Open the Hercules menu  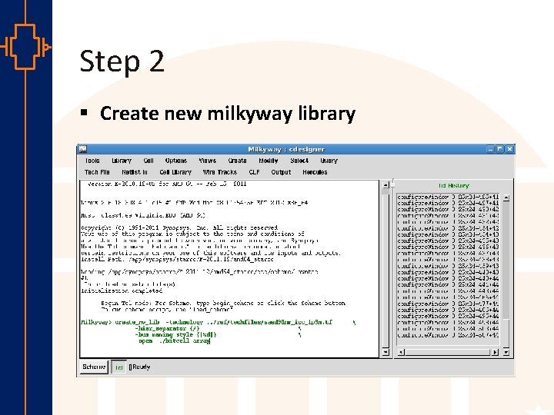pyautogui.click(x=315, y=172)
